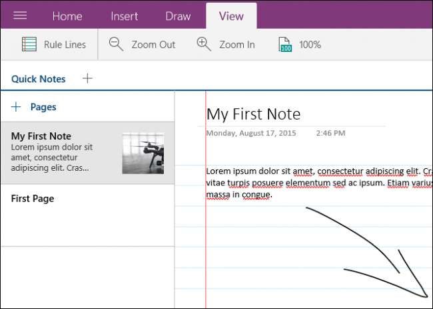Click the note title My First Note
This screenshot has height=309, width=433.
click(253, 114)
